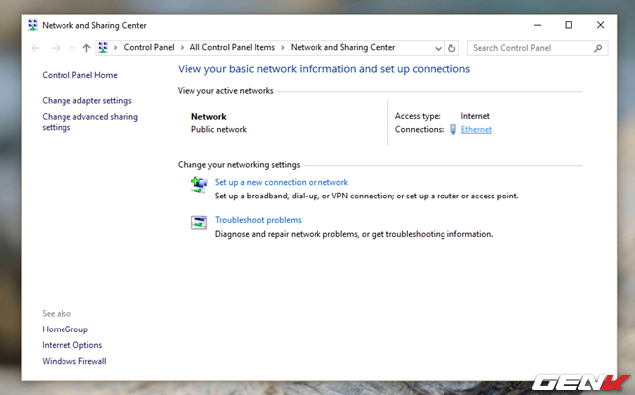Expand chevron after All Control Panel Items

point(282,48)
